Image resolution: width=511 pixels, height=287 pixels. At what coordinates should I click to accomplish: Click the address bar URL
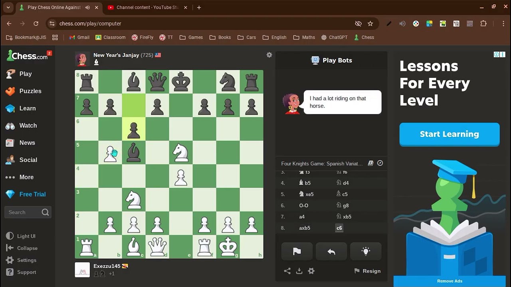point(90,24)
